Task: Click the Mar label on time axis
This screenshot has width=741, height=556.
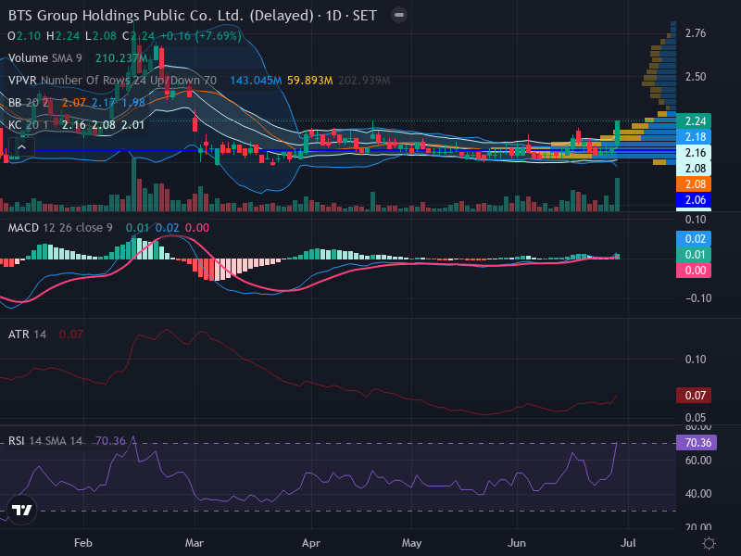Action: [195, 543]
